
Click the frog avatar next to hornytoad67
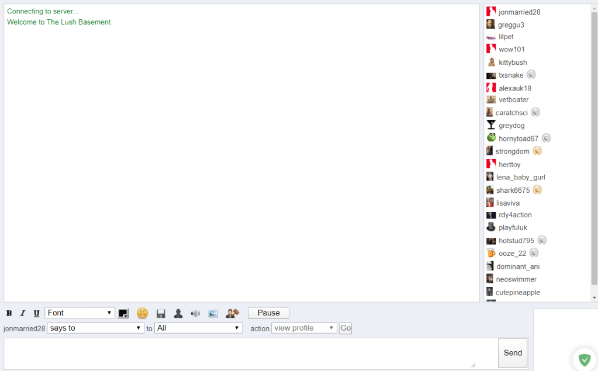(x=491, y=138)
